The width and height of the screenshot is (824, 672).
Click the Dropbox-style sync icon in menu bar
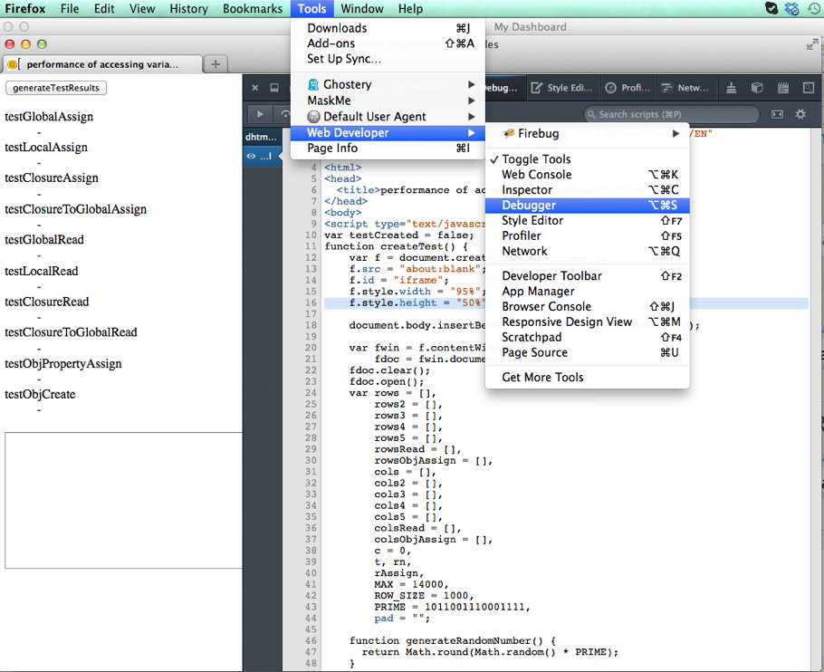[x=792, y=9]
